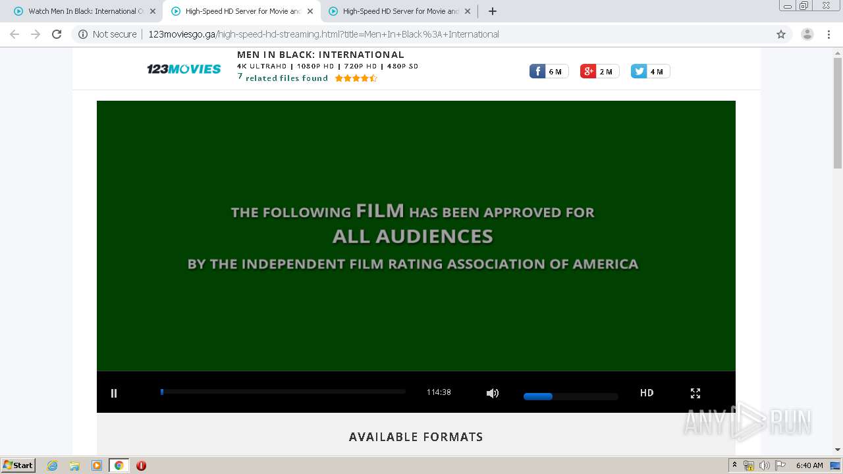843x474 pixels.
Task: View Not secure site information
Action: [x=107, y=34]
